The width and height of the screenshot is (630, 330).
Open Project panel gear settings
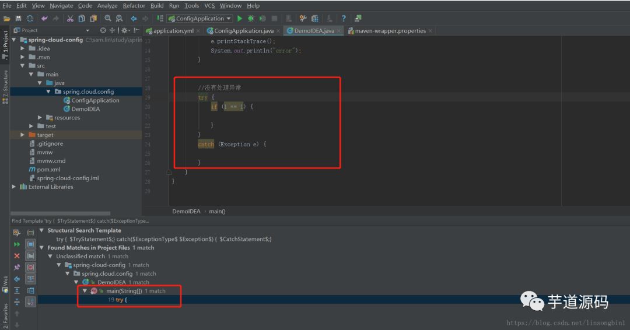pos(125,30)
